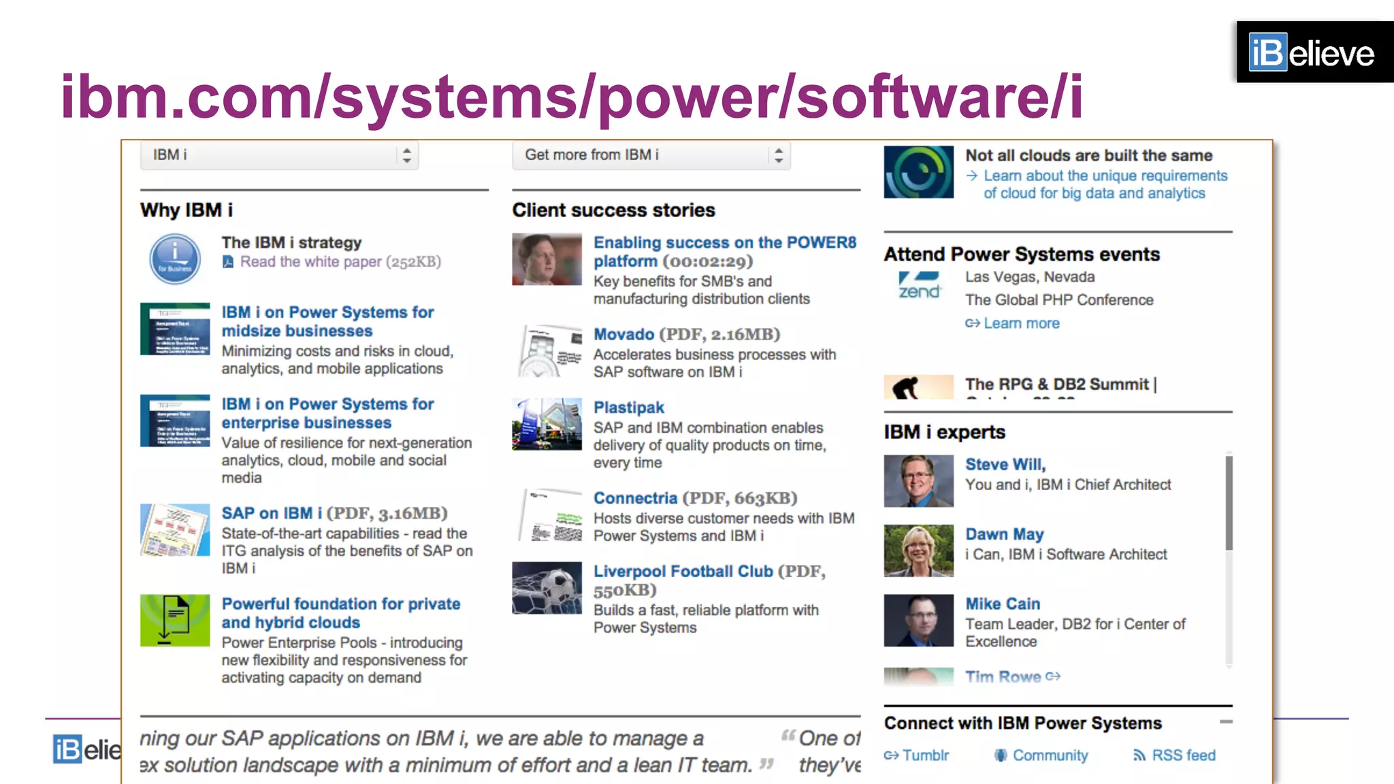1394x784 pixels.
Task: Open Mike Cain expert link
Action: coord(1003,604)
